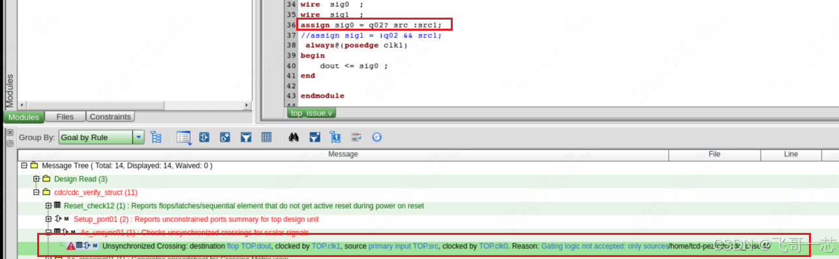Collapse the Ac_unsync01 rule node

[x=48, y=232]
